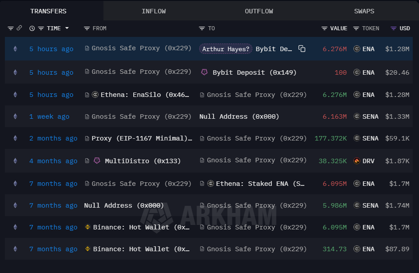Open Proxy (EIP-1167 Minimal) sender address
This screenshot has width=419, height=273.
pos(142,138)
